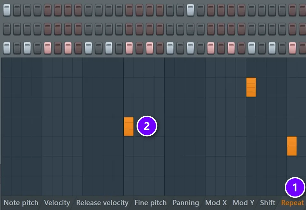The height and width of the screenshot is (210, 306).
Task: Select the Mod Y tab
Action: pos(244,203)
